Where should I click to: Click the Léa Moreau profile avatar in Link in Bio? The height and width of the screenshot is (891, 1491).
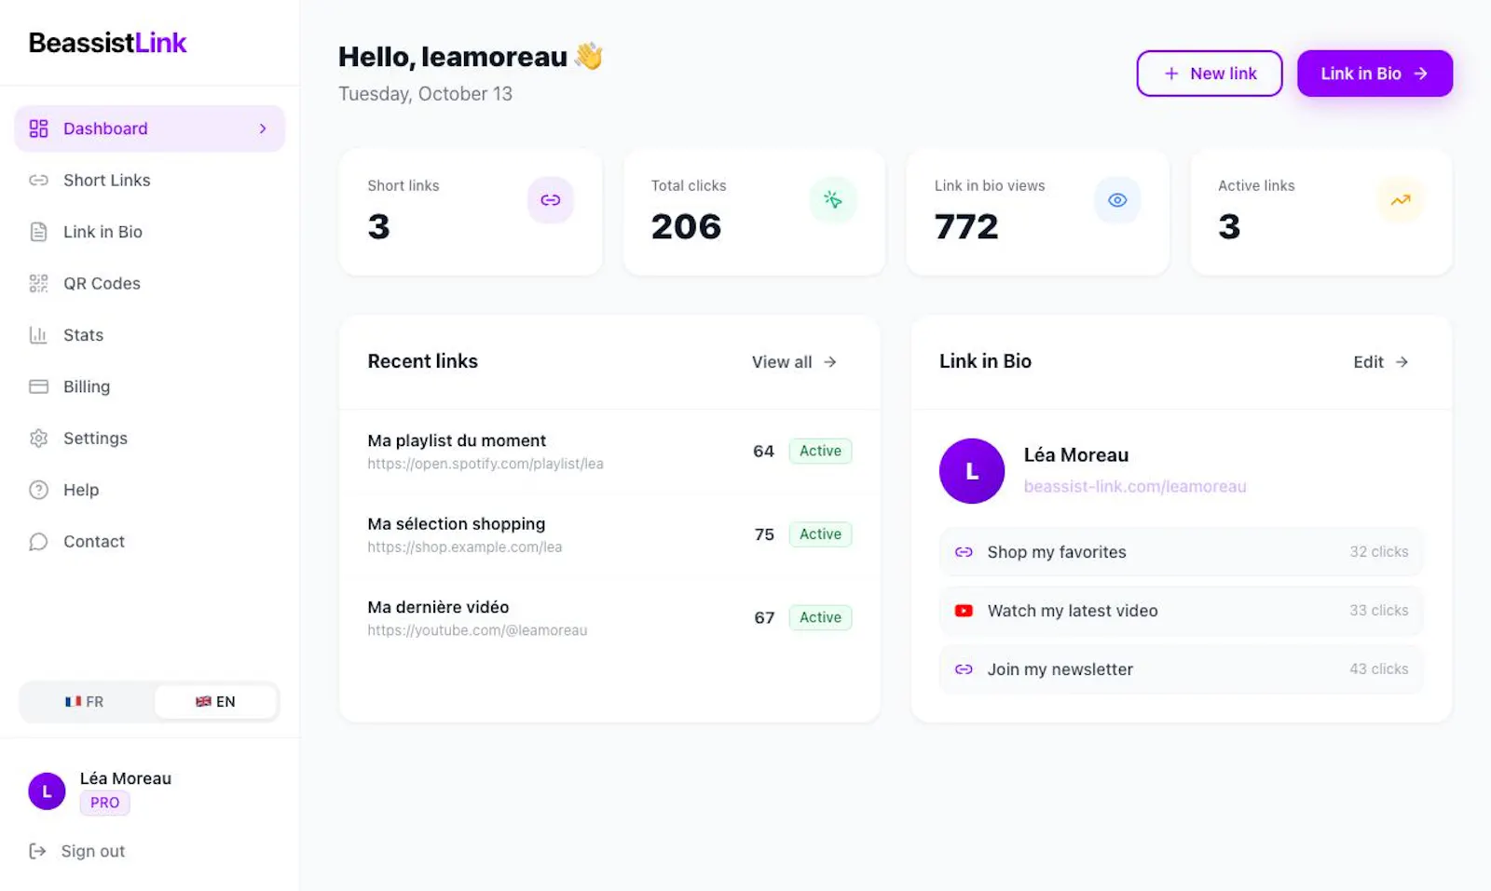coord(972,471)
